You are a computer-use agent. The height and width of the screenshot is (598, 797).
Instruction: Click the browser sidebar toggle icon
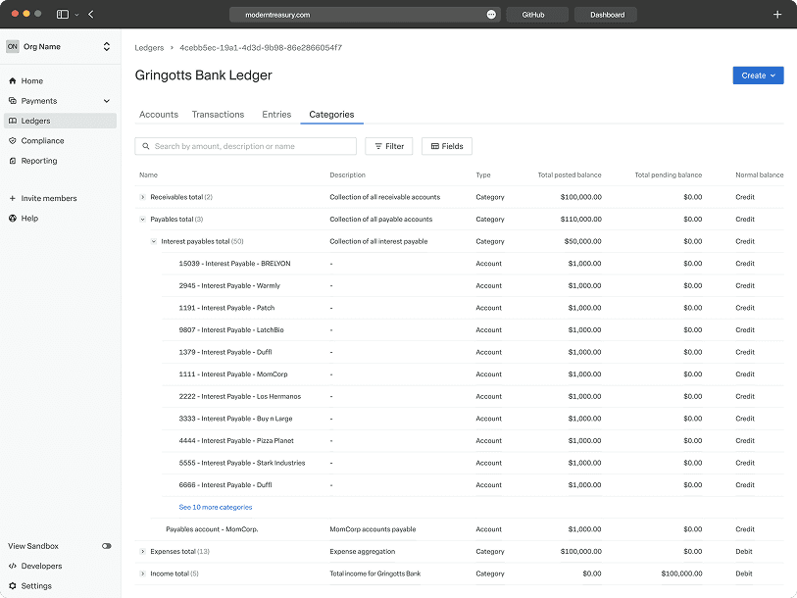click(63, 15)
